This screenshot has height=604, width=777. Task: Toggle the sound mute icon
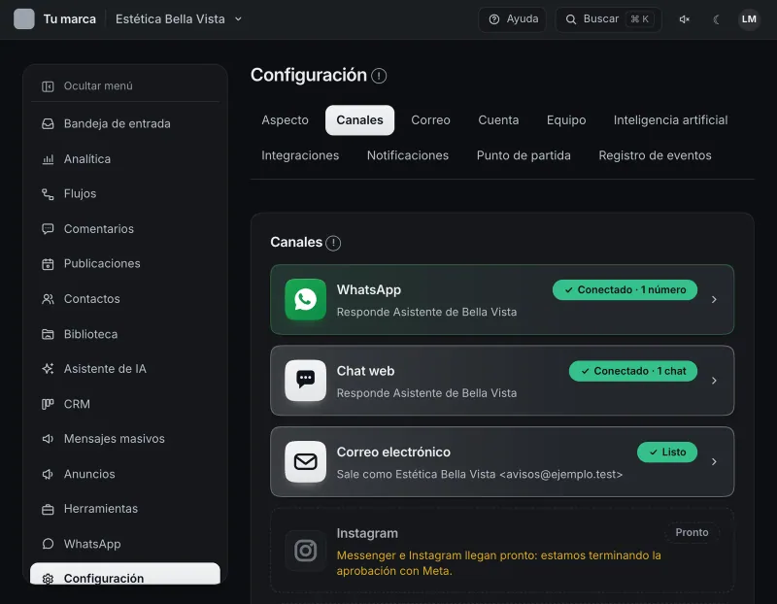pos(685,19)
